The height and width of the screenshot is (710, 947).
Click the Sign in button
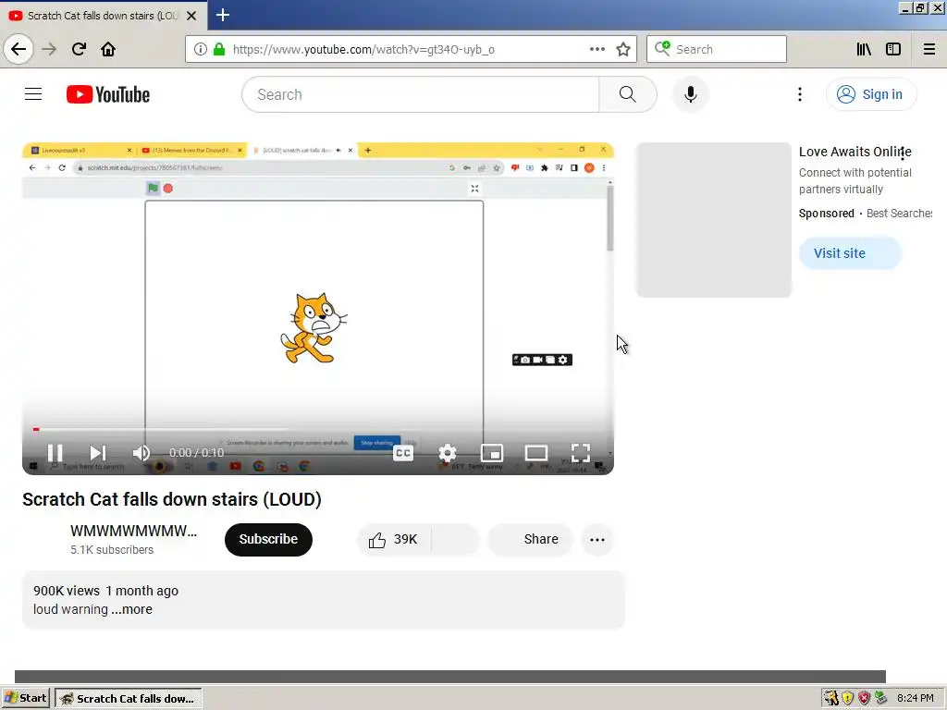pyautogui.click(x=870, y=94)
